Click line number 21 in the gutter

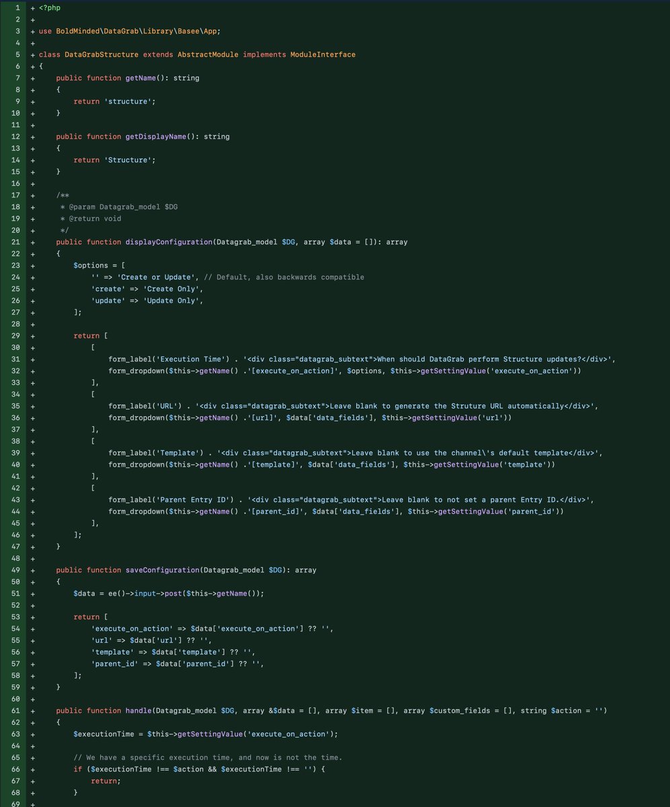[x=17, y=242]
